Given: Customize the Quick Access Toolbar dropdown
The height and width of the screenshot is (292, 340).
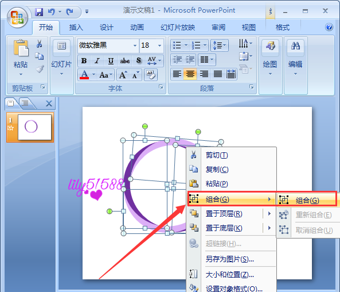Looking at the screenshot, I should (x=87, y=11).
